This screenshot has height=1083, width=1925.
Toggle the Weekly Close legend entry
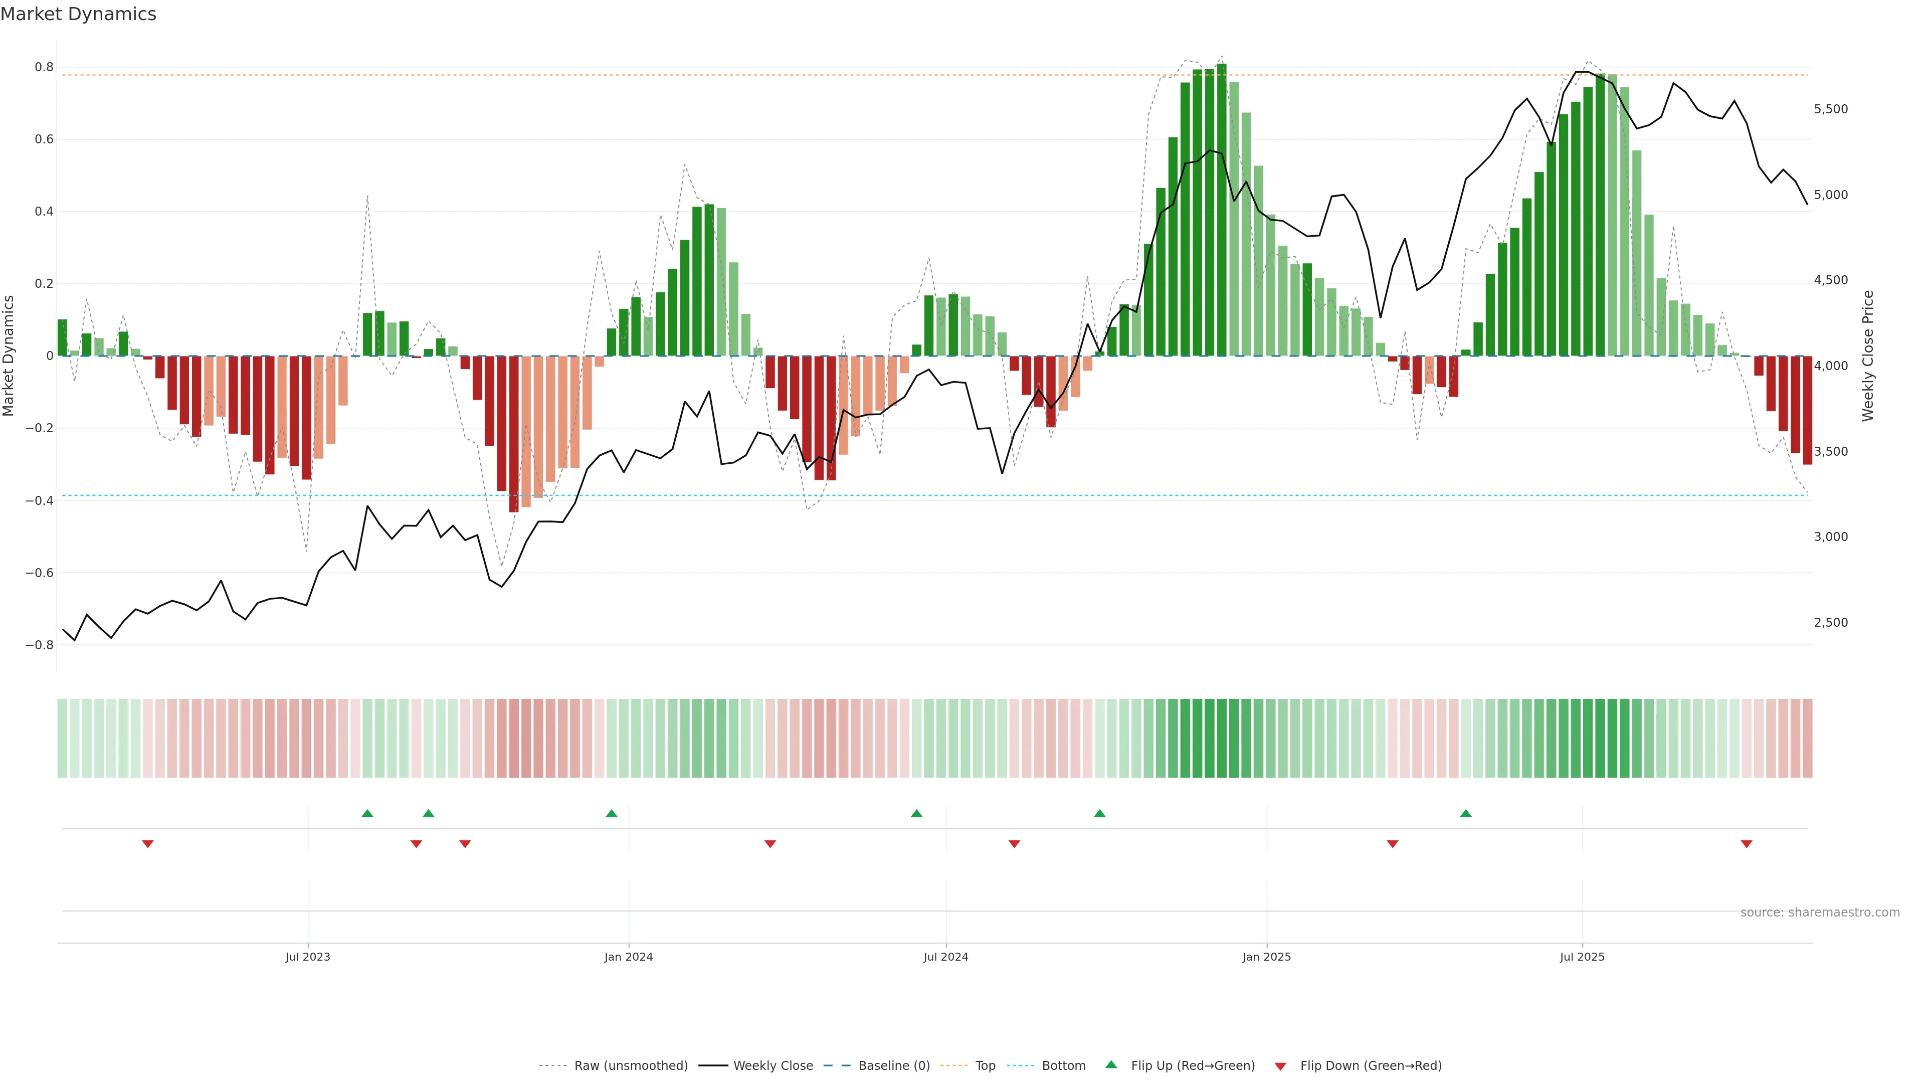(x=773, y=1065)
